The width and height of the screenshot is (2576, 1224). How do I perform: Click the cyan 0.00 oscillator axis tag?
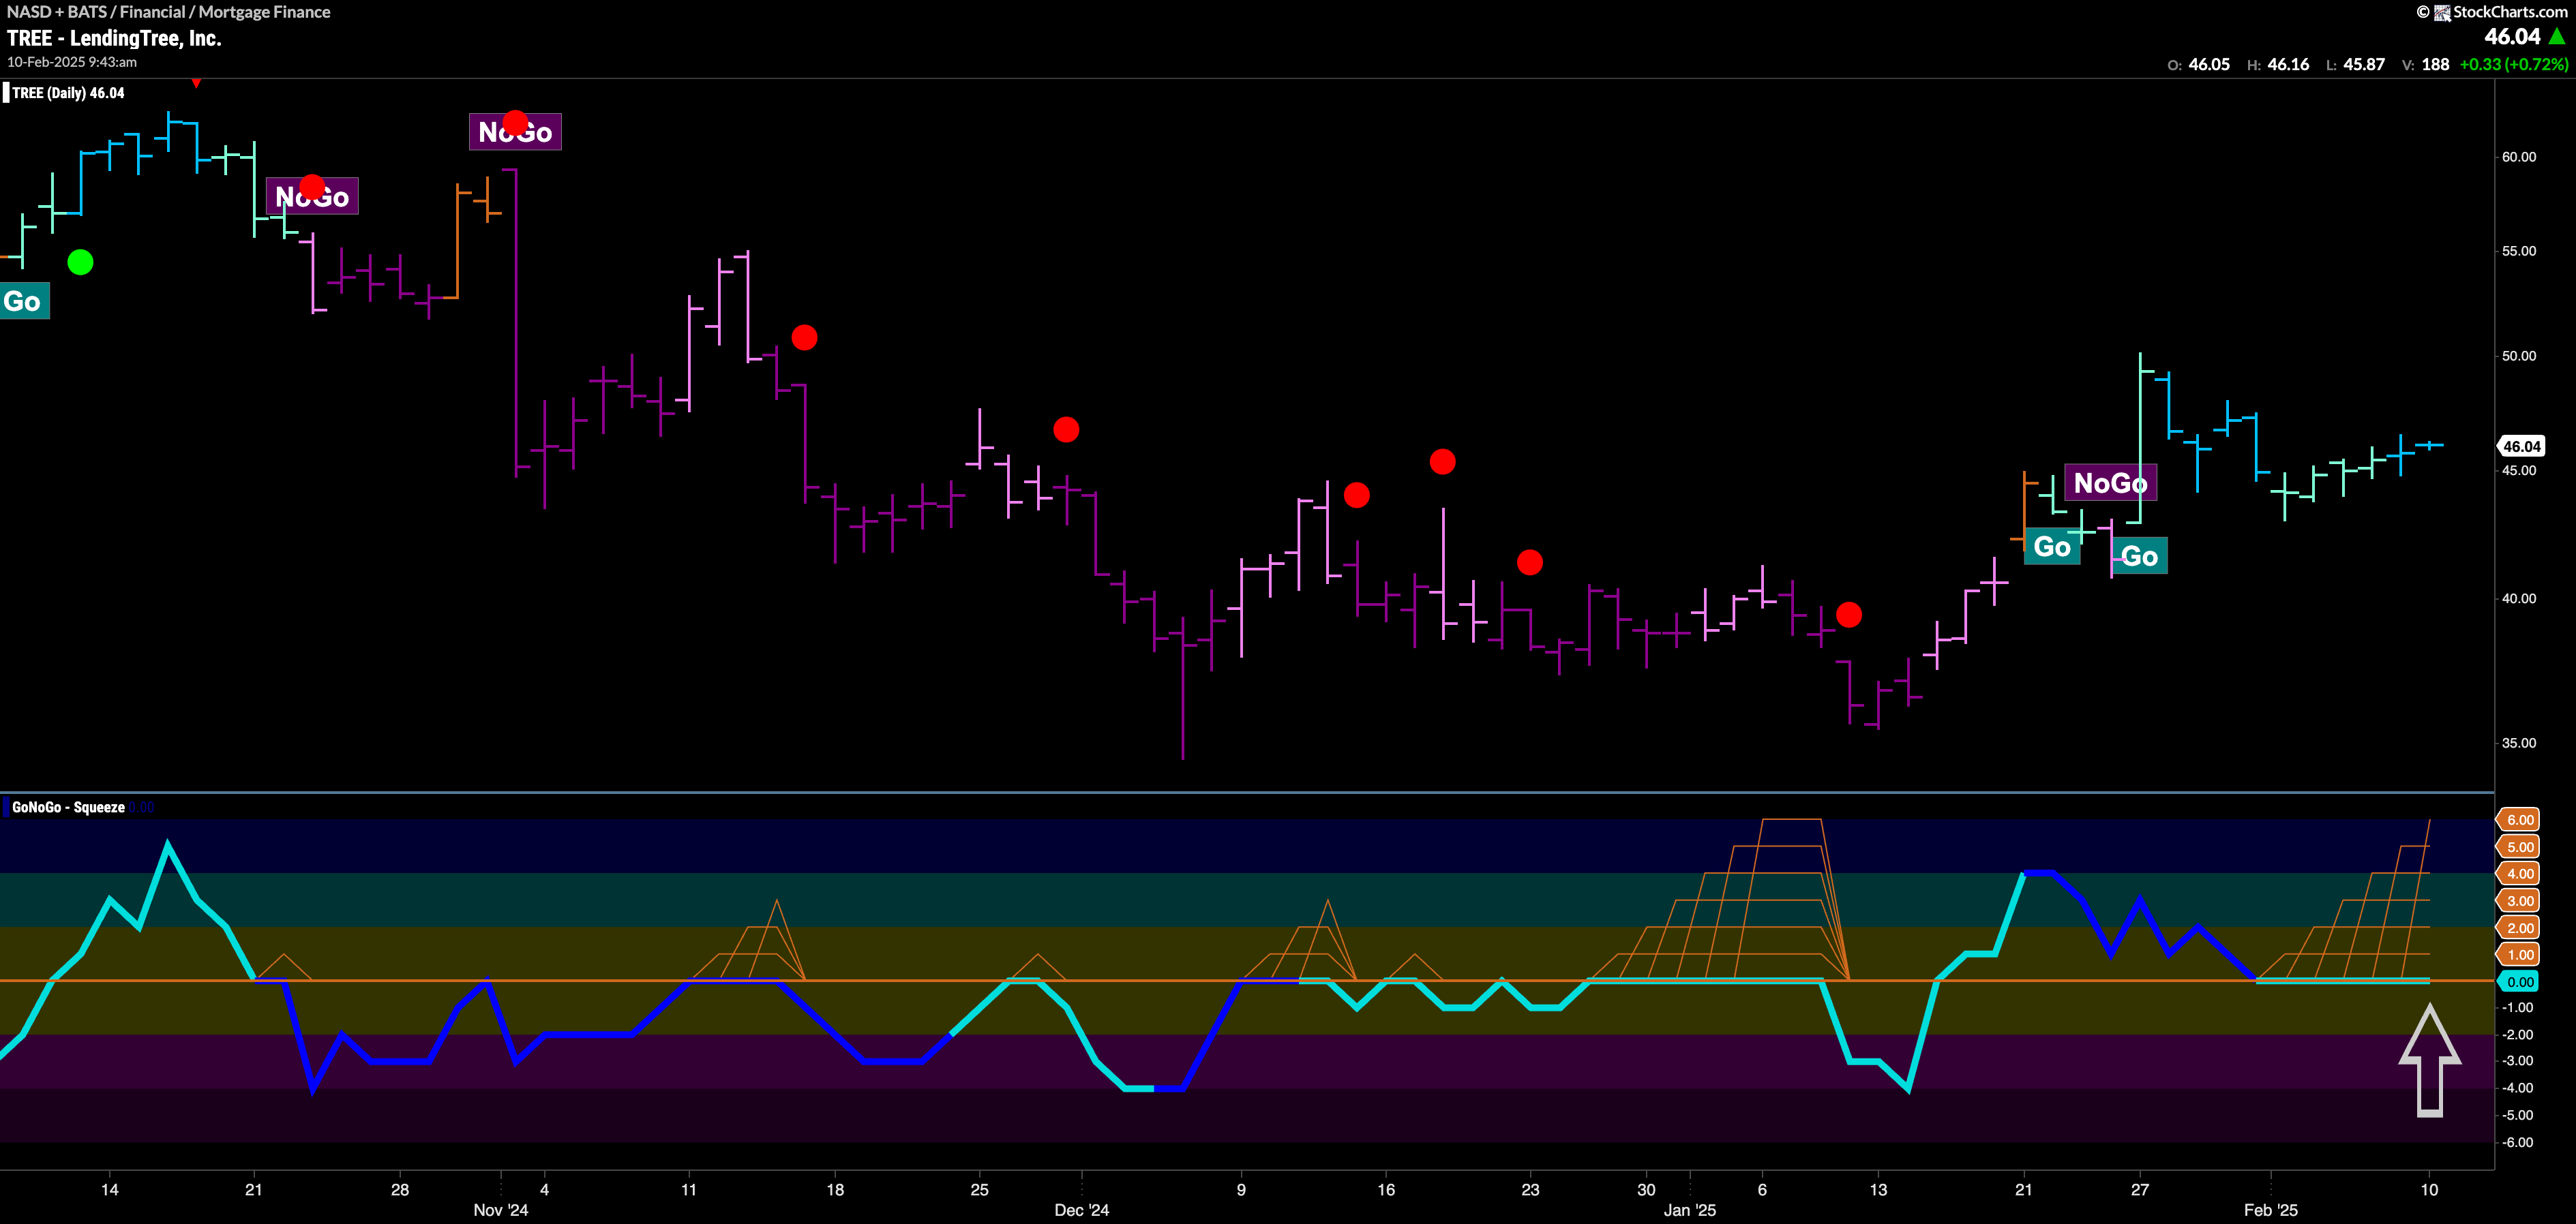[x=2519, y=981]
